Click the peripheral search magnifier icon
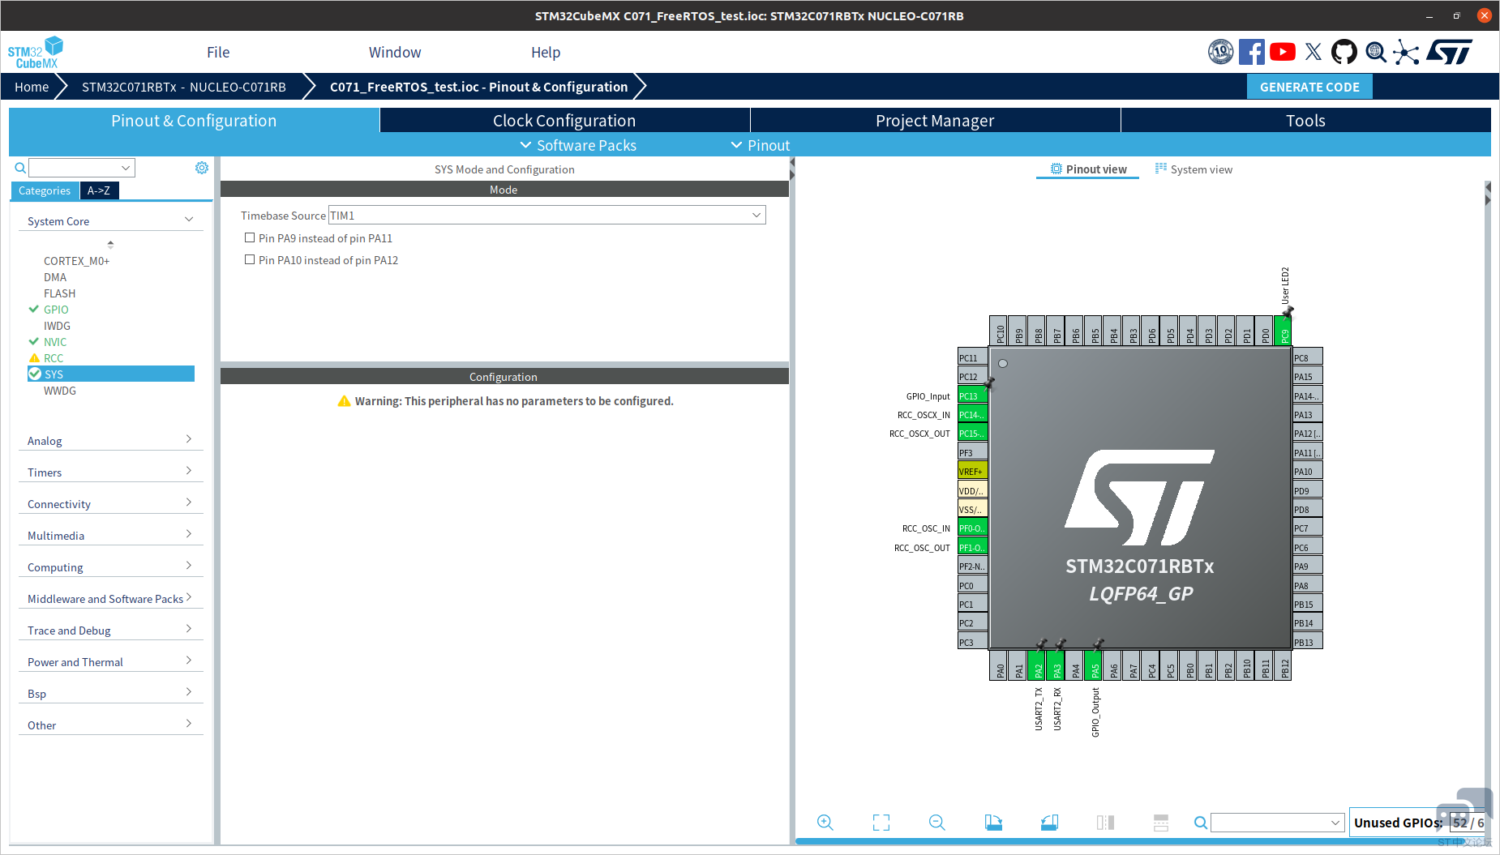The height and width of the screenshot is (855, 1500). coord(20,168)
